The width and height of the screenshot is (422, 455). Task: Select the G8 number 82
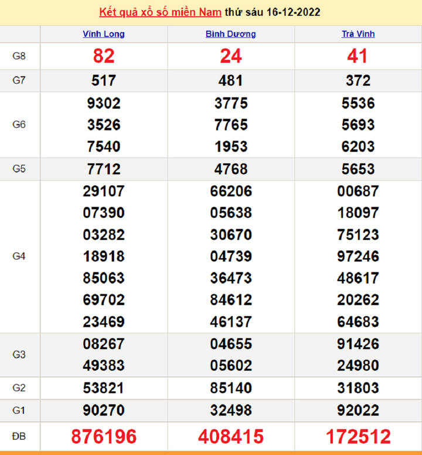[104, 56]
